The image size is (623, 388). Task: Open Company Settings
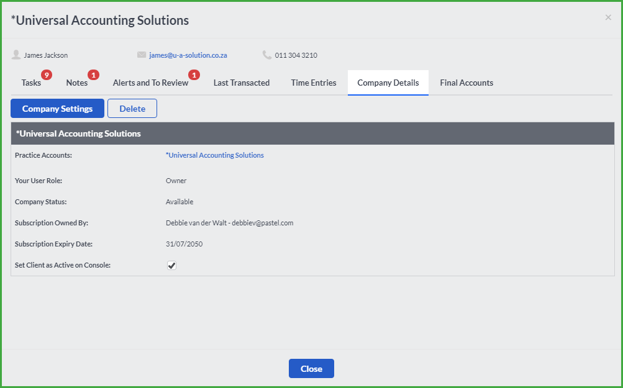(x=58, y=109)
